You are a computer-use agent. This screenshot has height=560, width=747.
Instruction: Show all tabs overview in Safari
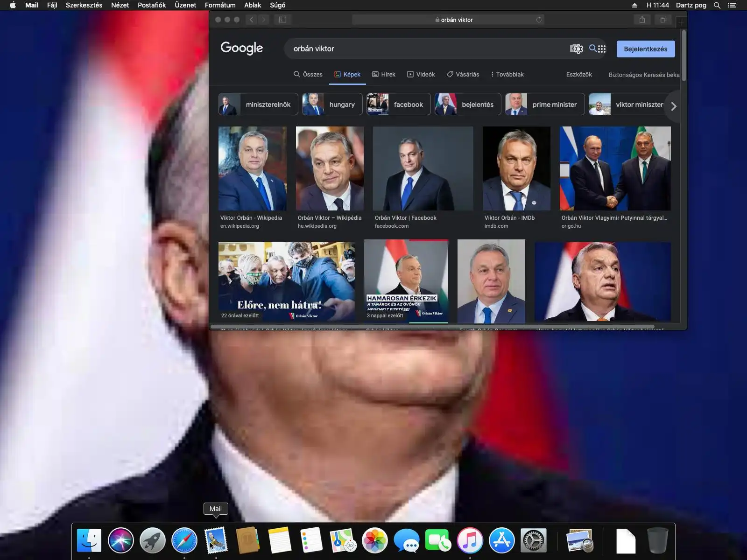point(663,20)
